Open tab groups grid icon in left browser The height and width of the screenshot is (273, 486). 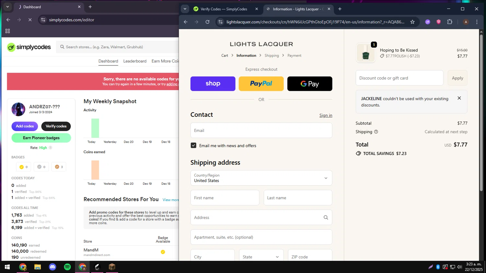(7, 31)
